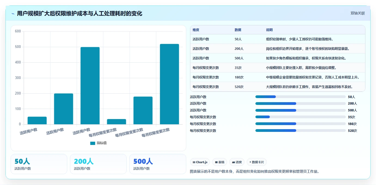Screen dimensions: 376x185
Task: Click the second chart bar, reaching 200
Action: tap(63, 109)
